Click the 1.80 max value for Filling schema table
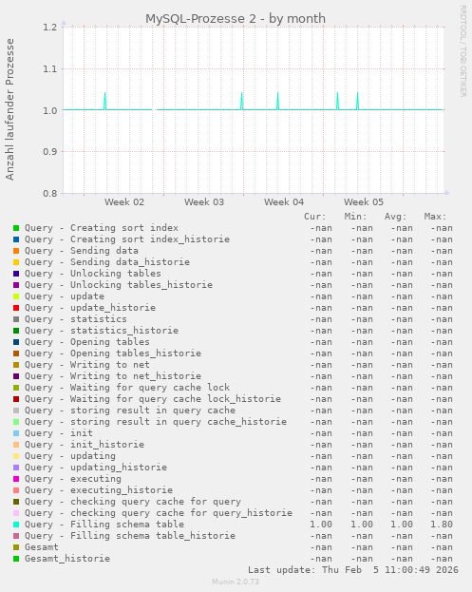Viewport: 472px width, 592px height. point(442,525)
